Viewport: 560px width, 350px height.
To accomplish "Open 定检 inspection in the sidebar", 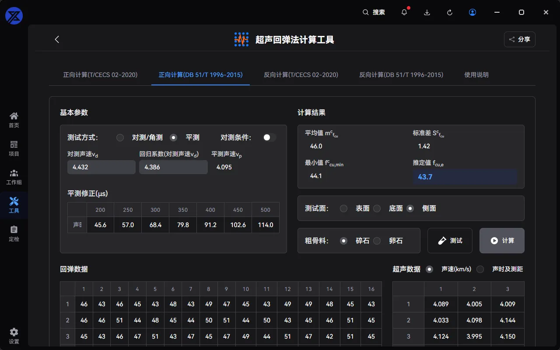I will point(14,234).
